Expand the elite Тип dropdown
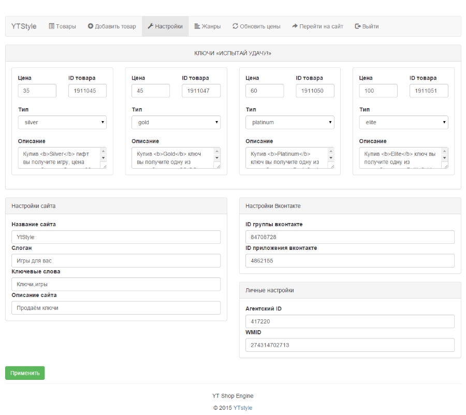Viewport: 466px width, 415px height. click(x=403, y=122)
